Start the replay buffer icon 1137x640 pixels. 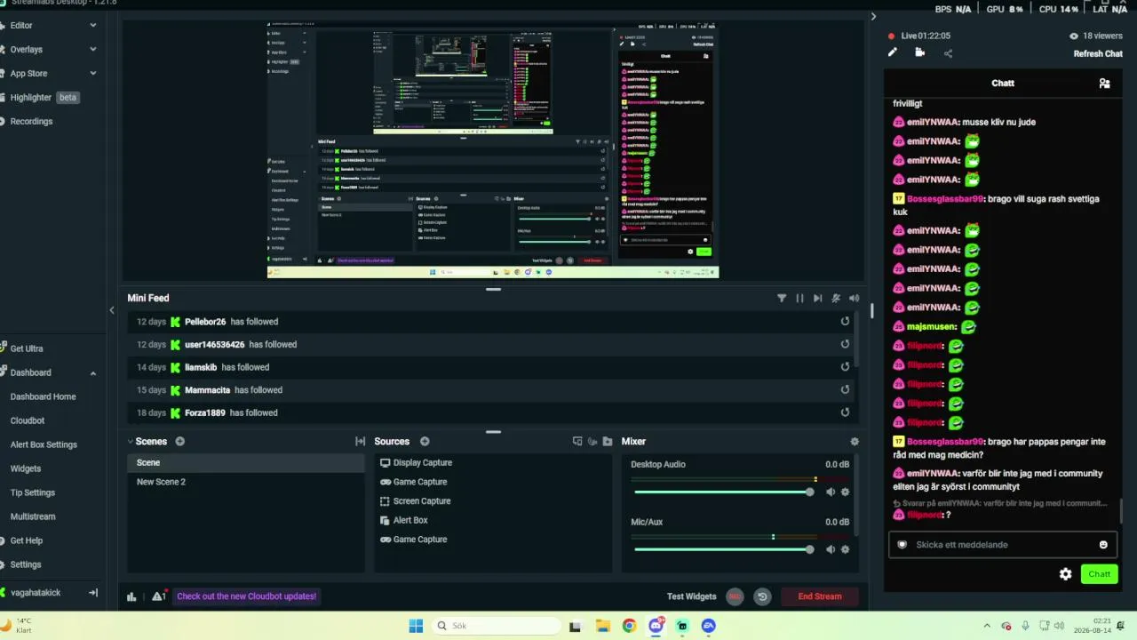[x=762, y=596]
